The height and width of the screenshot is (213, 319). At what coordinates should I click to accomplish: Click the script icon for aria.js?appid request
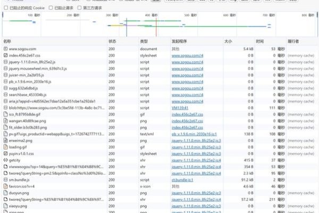pos(5,101)
